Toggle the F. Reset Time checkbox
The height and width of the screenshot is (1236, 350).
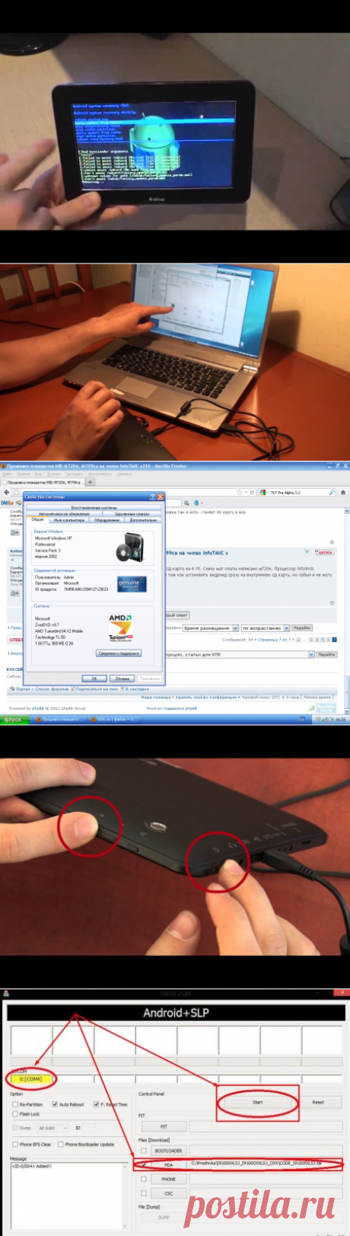click(x=96, y=1104)
